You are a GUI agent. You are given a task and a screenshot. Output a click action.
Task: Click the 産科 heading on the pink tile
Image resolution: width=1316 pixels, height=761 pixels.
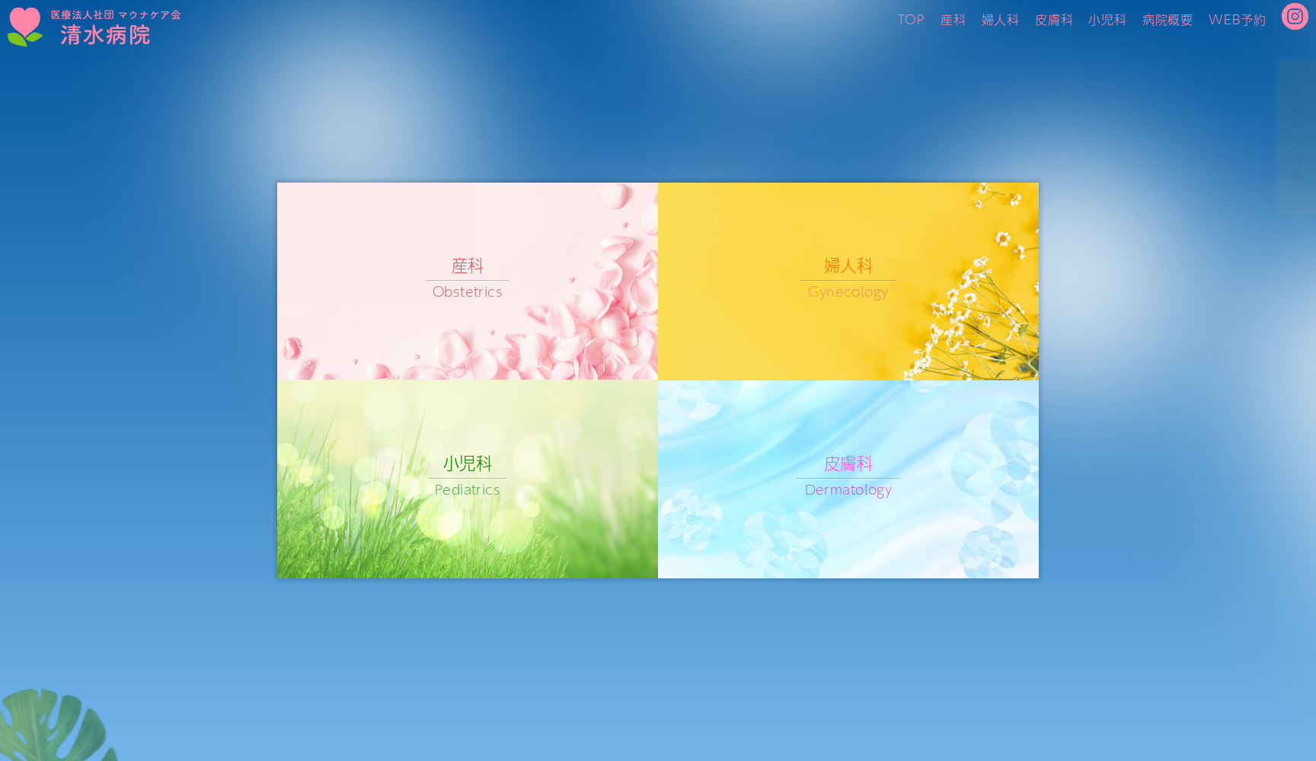tap(468, 266)
